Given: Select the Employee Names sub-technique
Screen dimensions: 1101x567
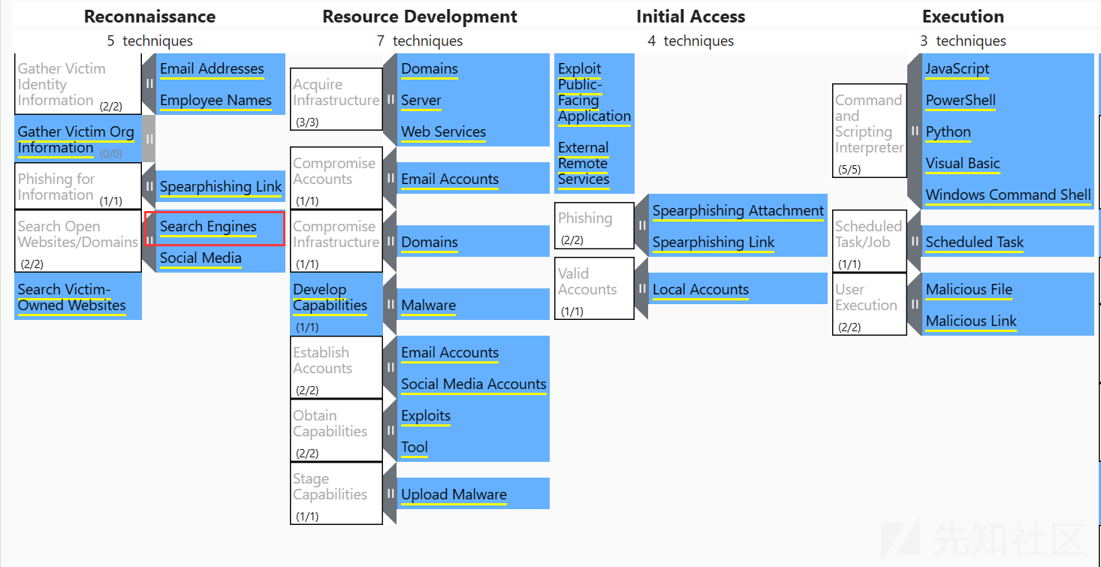Looking at the screenshot, I should 220,100.
